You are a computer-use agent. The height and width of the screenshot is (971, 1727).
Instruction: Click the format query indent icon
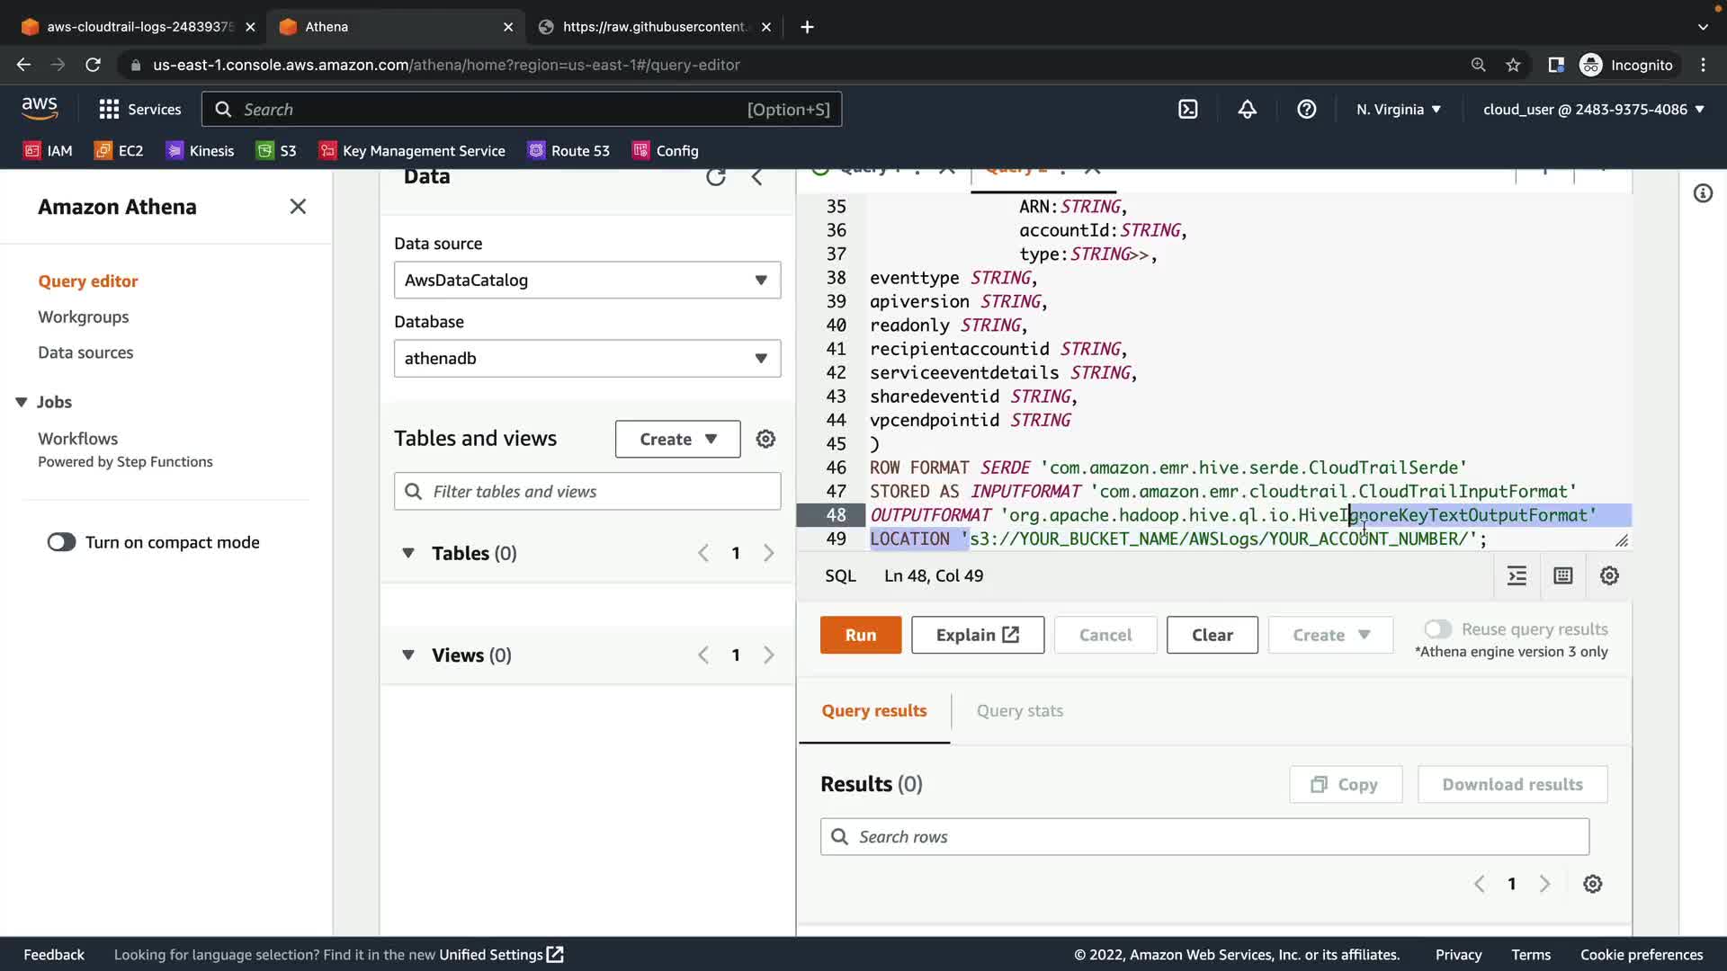(x=1517, y=576)
